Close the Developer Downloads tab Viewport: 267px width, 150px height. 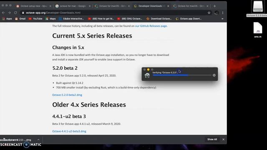(168, 6)
